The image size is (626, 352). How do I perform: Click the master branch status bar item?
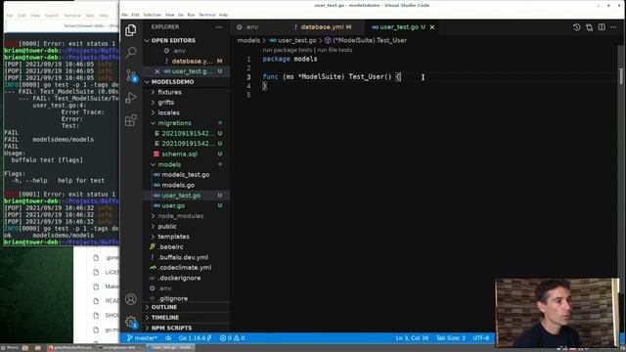142,338
